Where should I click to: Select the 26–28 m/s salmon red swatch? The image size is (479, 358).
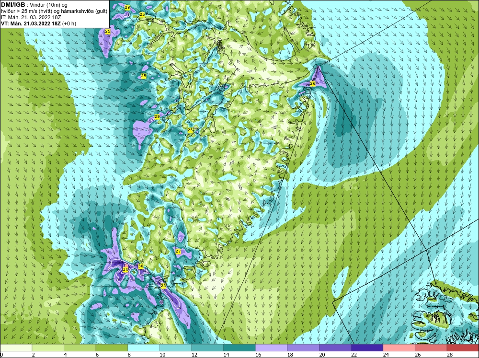coord(431,347)
